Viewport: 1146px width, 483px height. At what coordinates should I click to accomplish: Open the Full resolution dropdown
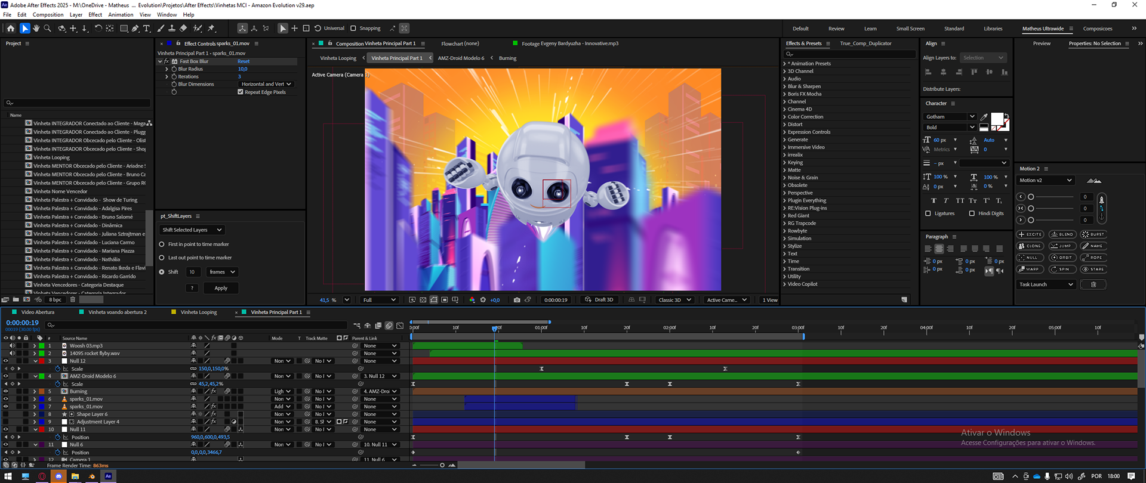coord(379,300)
